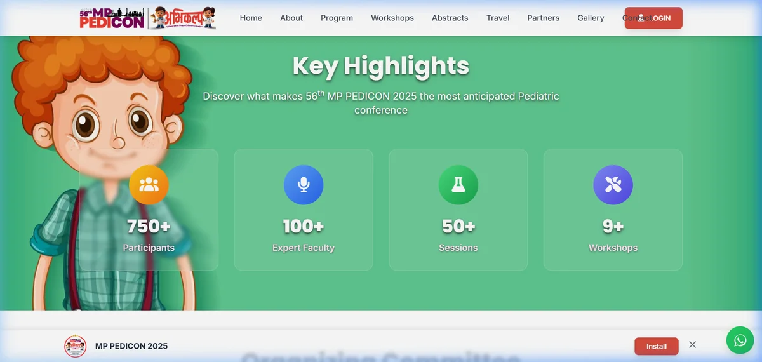762x362 pixels.
Task: Select Travel in the navigation bar
Action: click(498, 18)
